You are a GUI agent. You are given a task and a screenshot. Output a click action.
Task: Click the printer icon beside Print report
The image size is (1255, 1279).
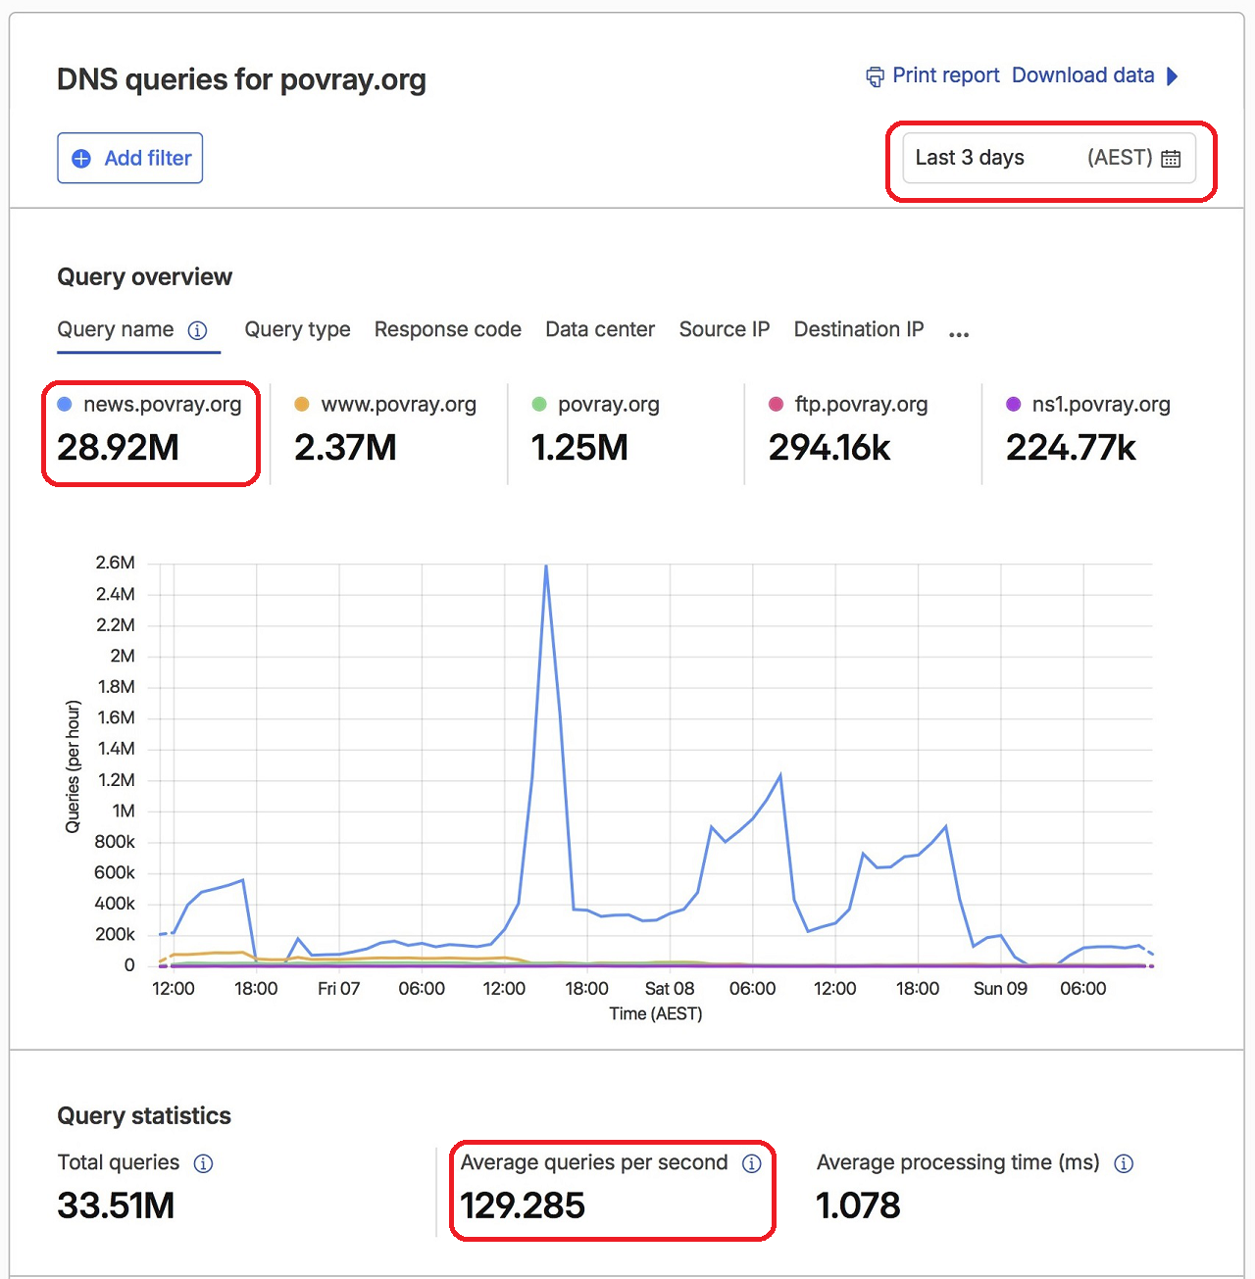[875, 76]
